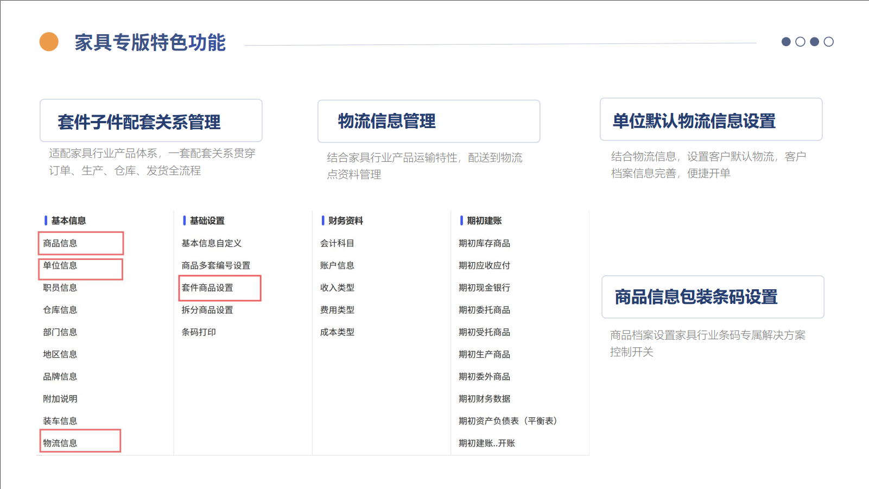Click the 套件子件配套关系管理 card
The image size is (869, 489).
[x=151, y=121]
